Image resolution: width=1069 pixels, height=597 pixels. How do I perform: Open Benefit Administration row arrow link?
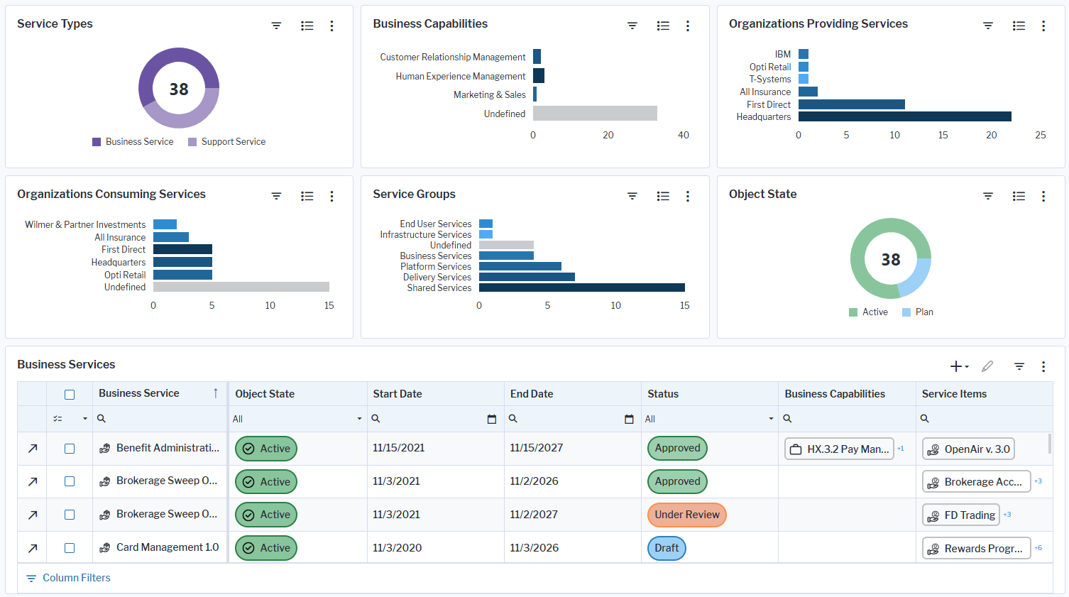(33, 449)
